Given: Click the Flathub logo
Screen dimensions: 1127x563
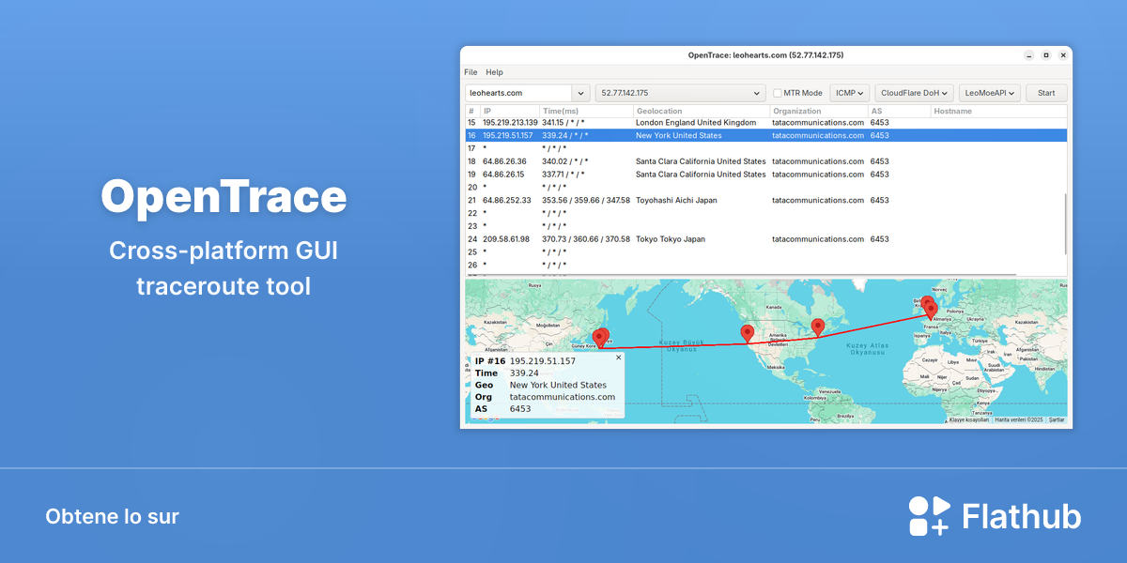Looking at the screenshot, I should pos(995,516).
